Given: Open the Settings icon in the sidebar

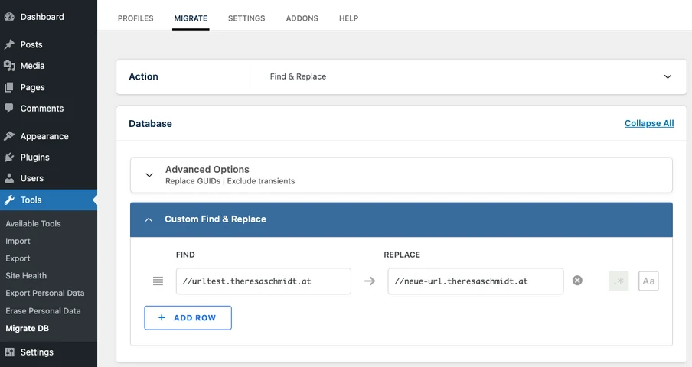Looking at the screenshot, I should 9,352.
